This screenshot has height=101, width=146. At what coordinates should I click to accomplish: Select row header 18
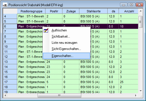tap(10, 87)
